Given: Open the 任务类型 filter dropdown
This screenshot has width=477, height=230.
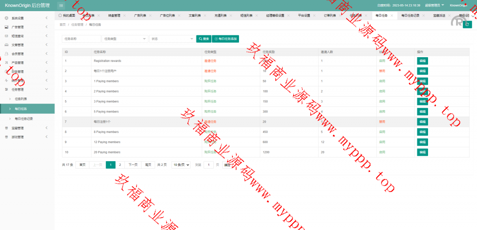Looking at the screenshot, I should (125, 39).
